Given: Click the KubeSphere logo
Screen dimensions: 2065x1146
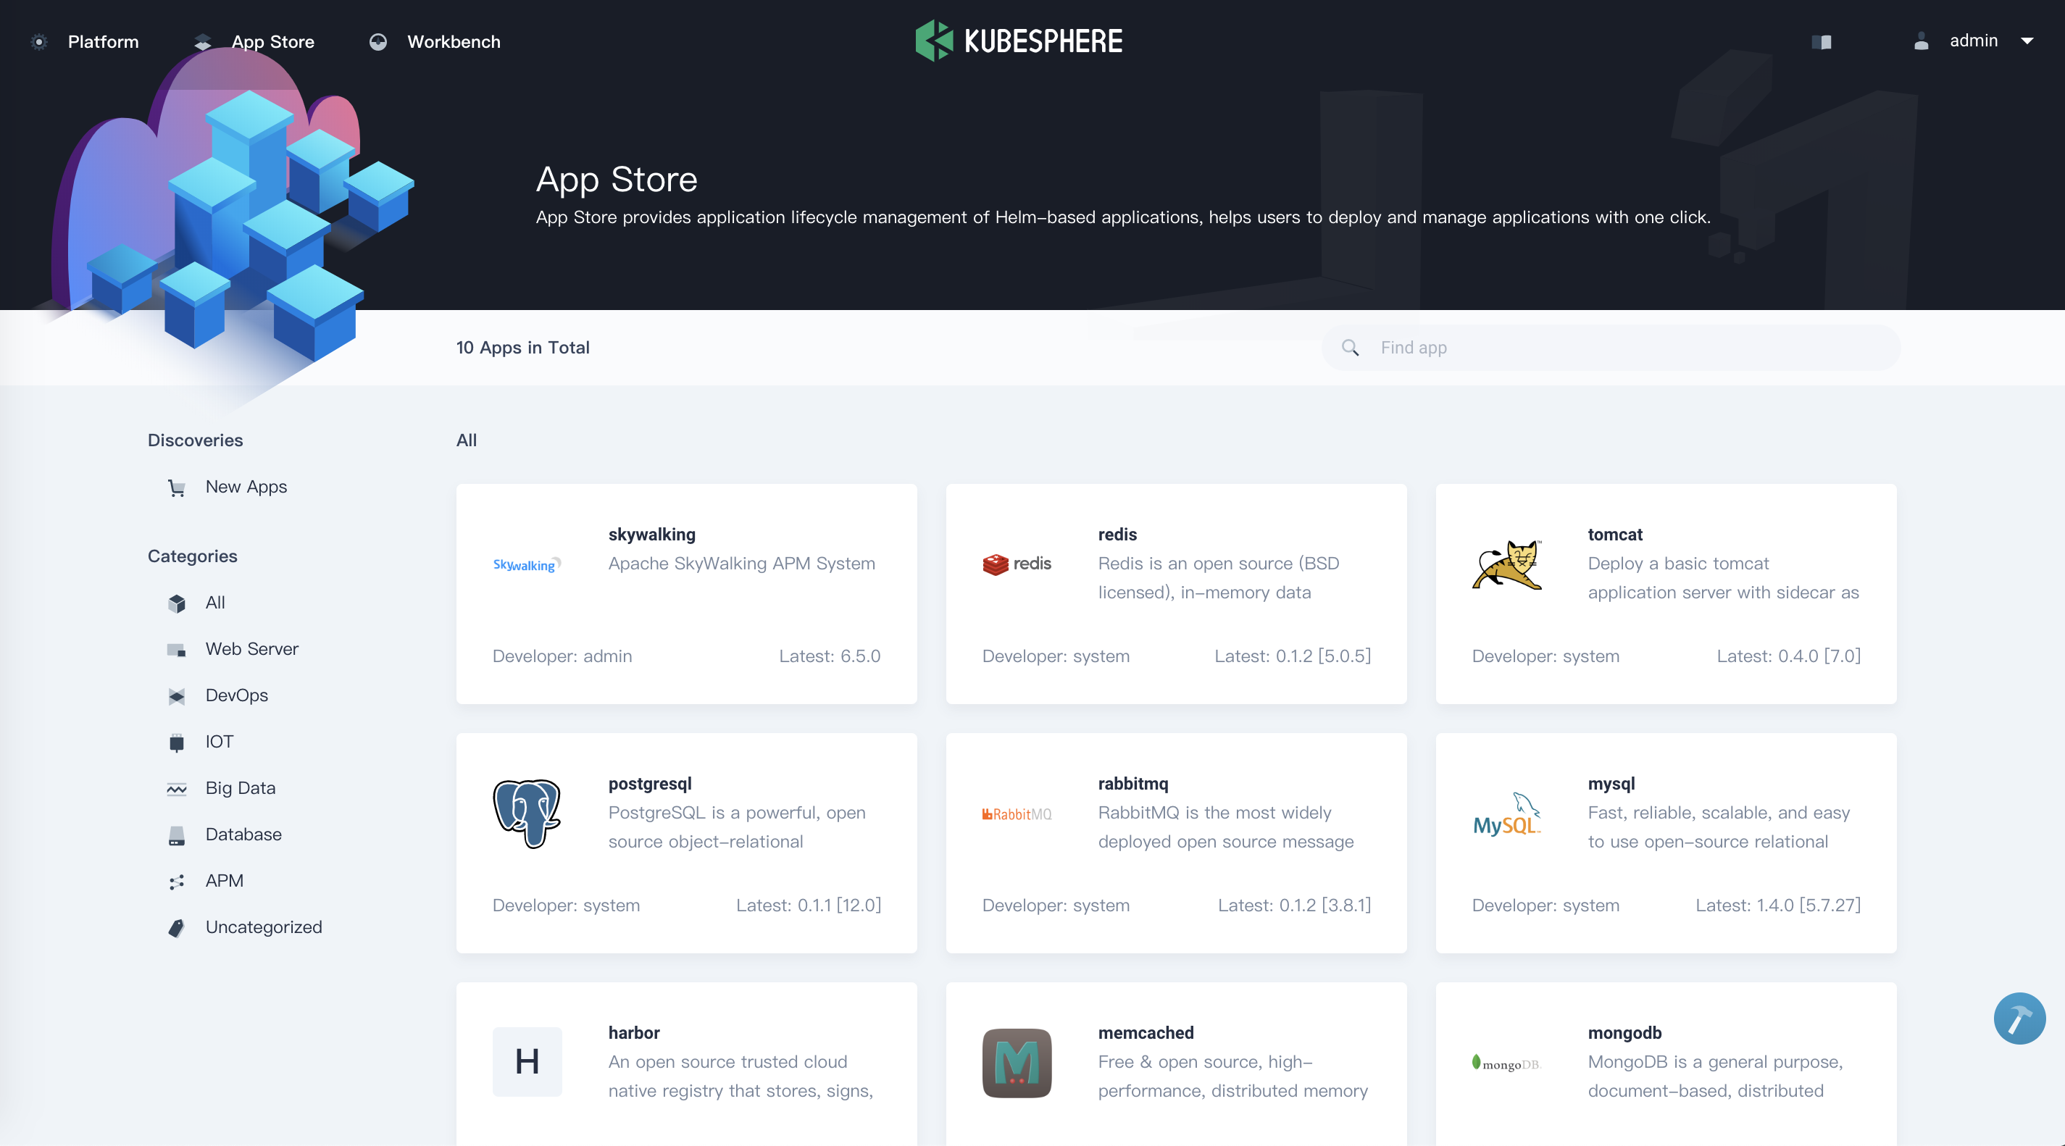Looking at the screenshot, I should [1019, 41].
